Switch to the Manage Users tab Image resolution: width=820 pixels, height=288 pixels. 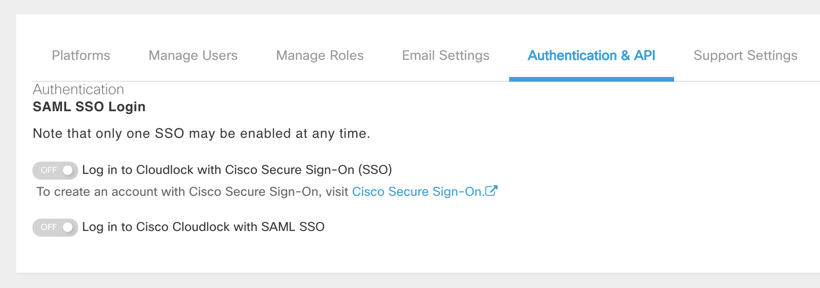click(x=193, y=56)
